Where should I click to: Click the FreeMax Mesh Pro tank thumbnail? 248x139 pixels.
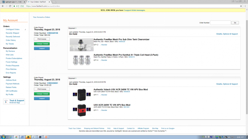[x=82, y=45]
